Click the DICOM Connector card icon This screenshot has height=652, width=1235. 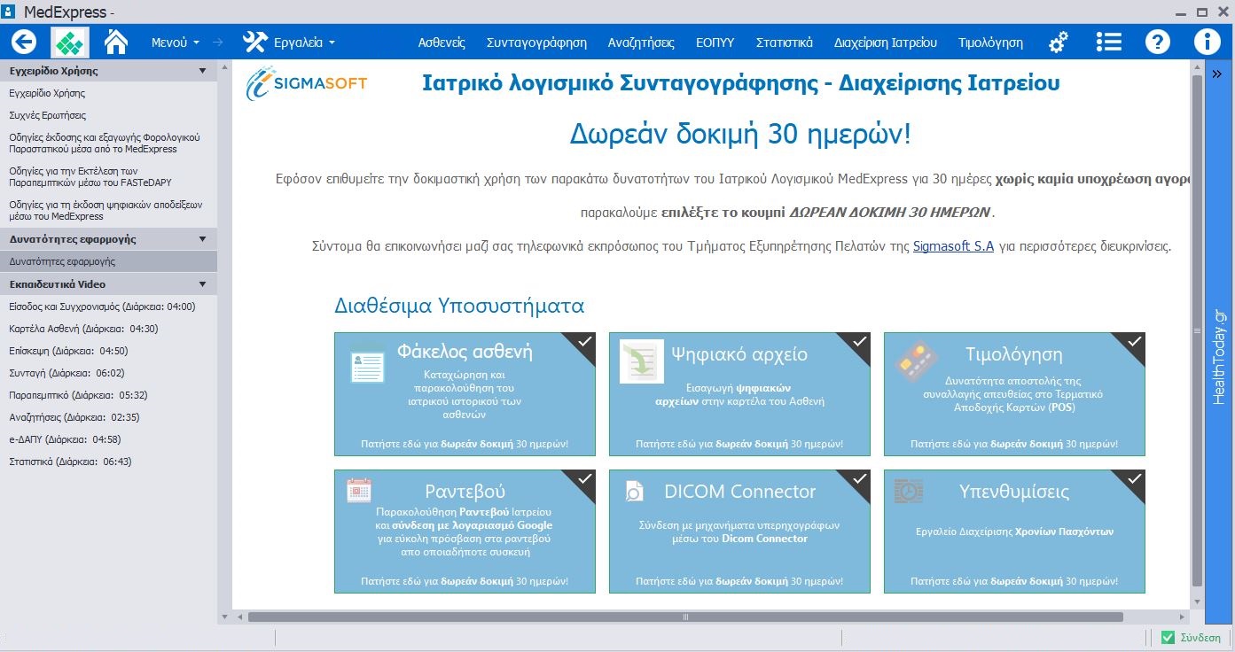pyautogui.click(x=634, y=491)
